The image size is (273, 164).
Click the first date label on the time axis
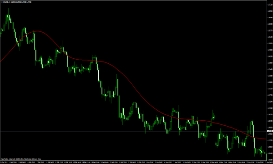coord(4,163)
